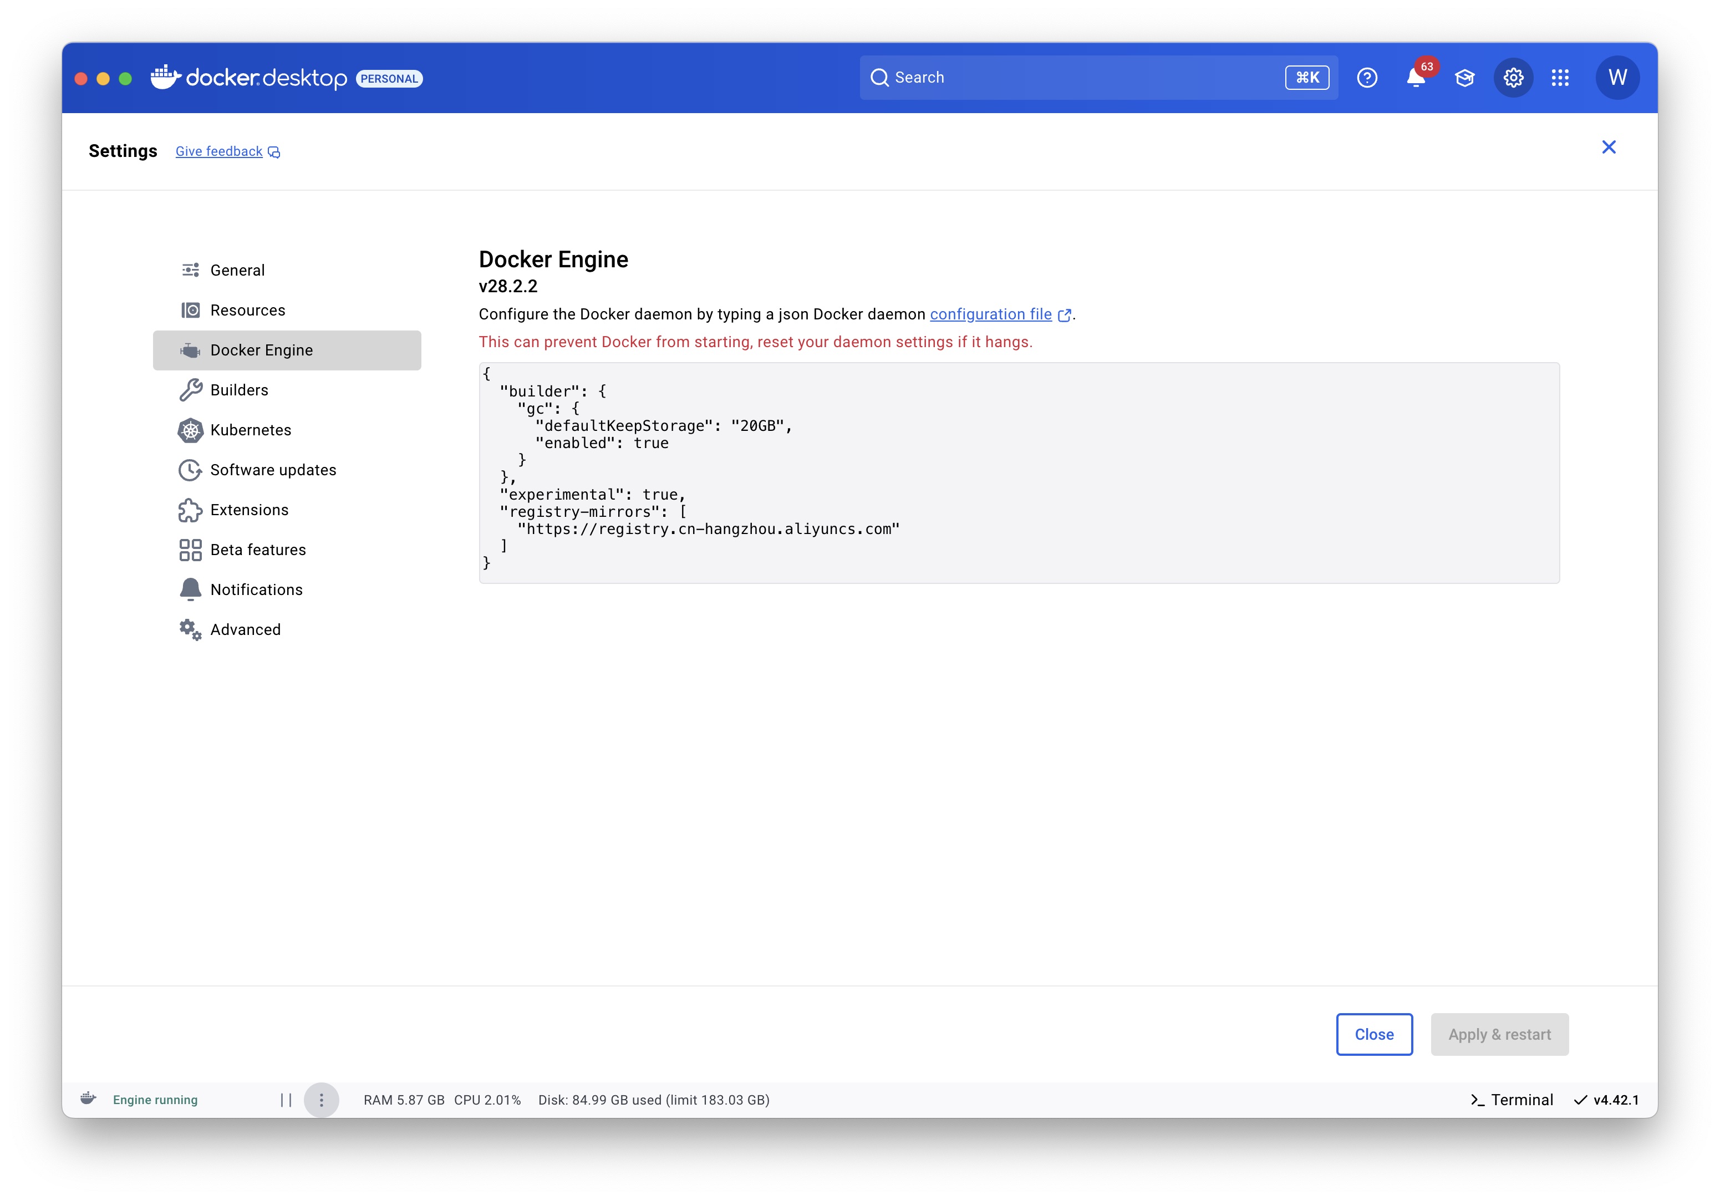Click the Give feedback link
This screenshot has height=1200, width=1720.
[x=219, y=152]
